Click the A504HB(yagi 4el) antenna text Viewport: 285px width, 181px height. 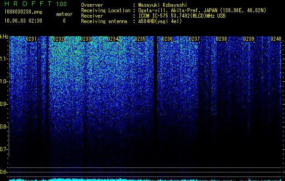pos(160,21)
